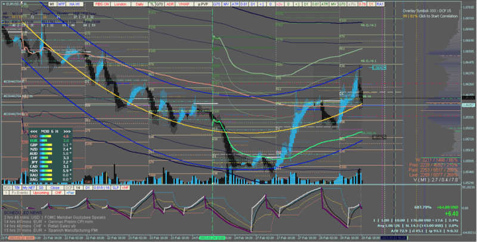Click the blue-text Q70 button

coord(217,4)
